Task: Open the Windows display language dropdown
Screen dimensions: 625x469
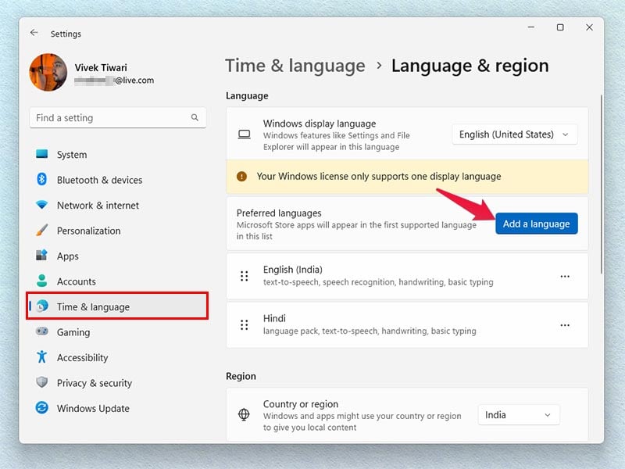Action: click(514, 134)
